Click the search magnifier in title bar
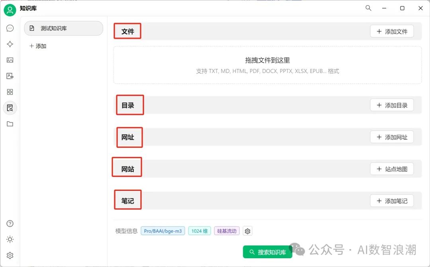The height and width of the screenshot is (267, 430). 368,8
